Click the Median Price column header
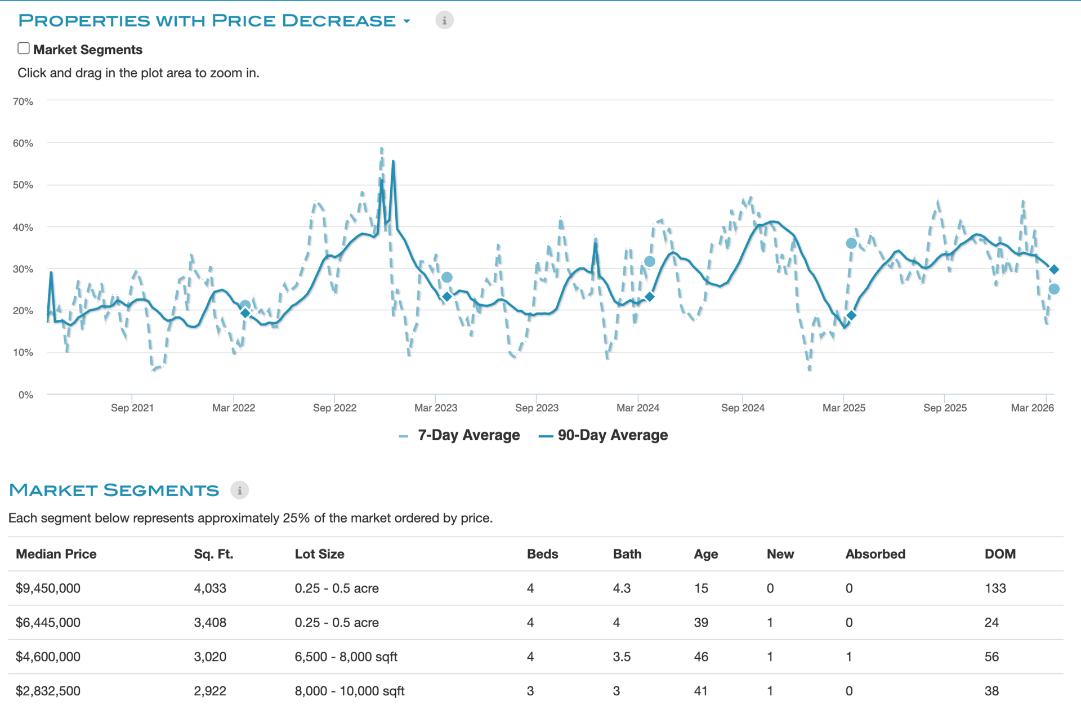Screen dimensions: 1081x719 (56, 554)
